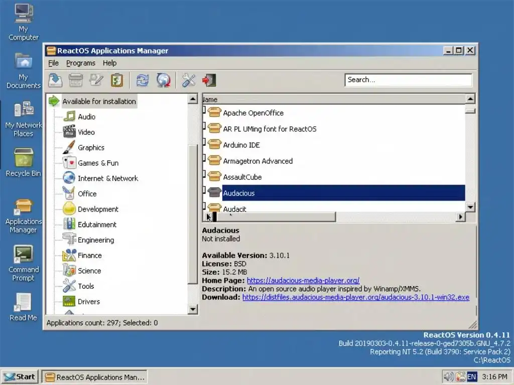Open the File menu
Screen dimensions: 514x385
click(x=53, y=63)
